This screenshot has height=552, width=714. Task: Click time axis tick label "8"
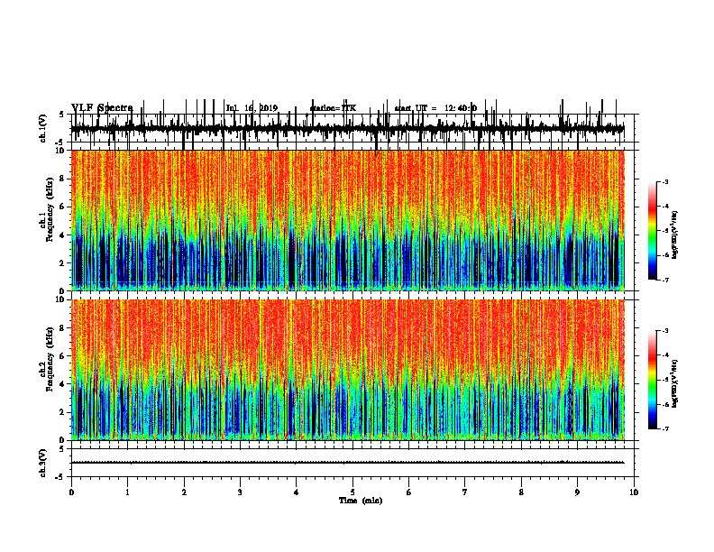coord(521,492)
